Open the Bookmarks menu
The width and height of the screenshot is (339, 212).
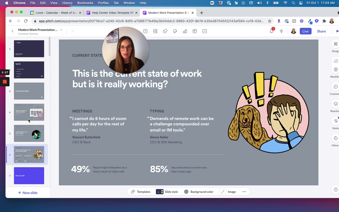(x=85, y=3)
